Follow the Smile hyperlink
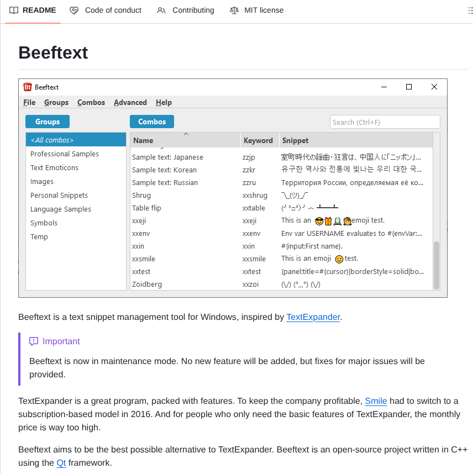Viewport: 473px width, 474px height. [376, 401]
